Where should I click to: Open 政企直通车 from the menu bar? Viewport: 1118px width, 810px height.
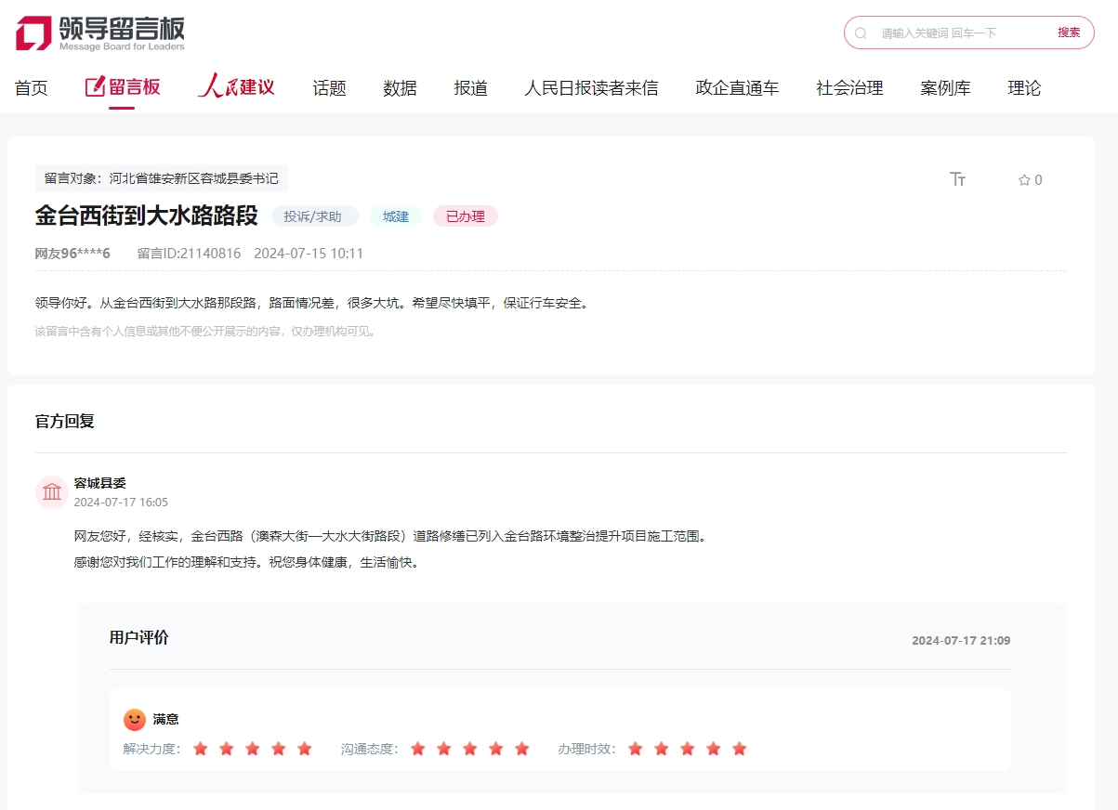pos(736,87)
